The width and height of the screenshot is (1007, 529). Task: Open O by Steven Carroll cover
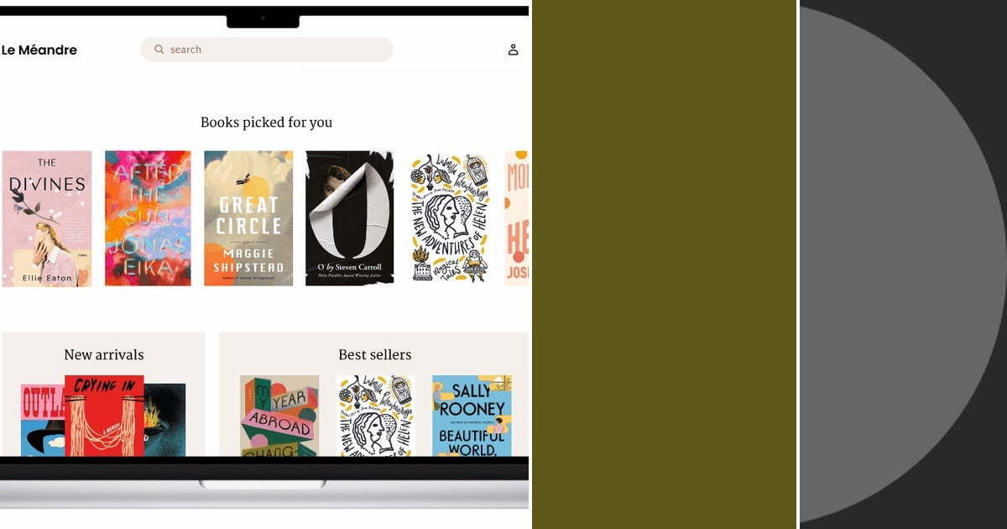pos(349,218)
